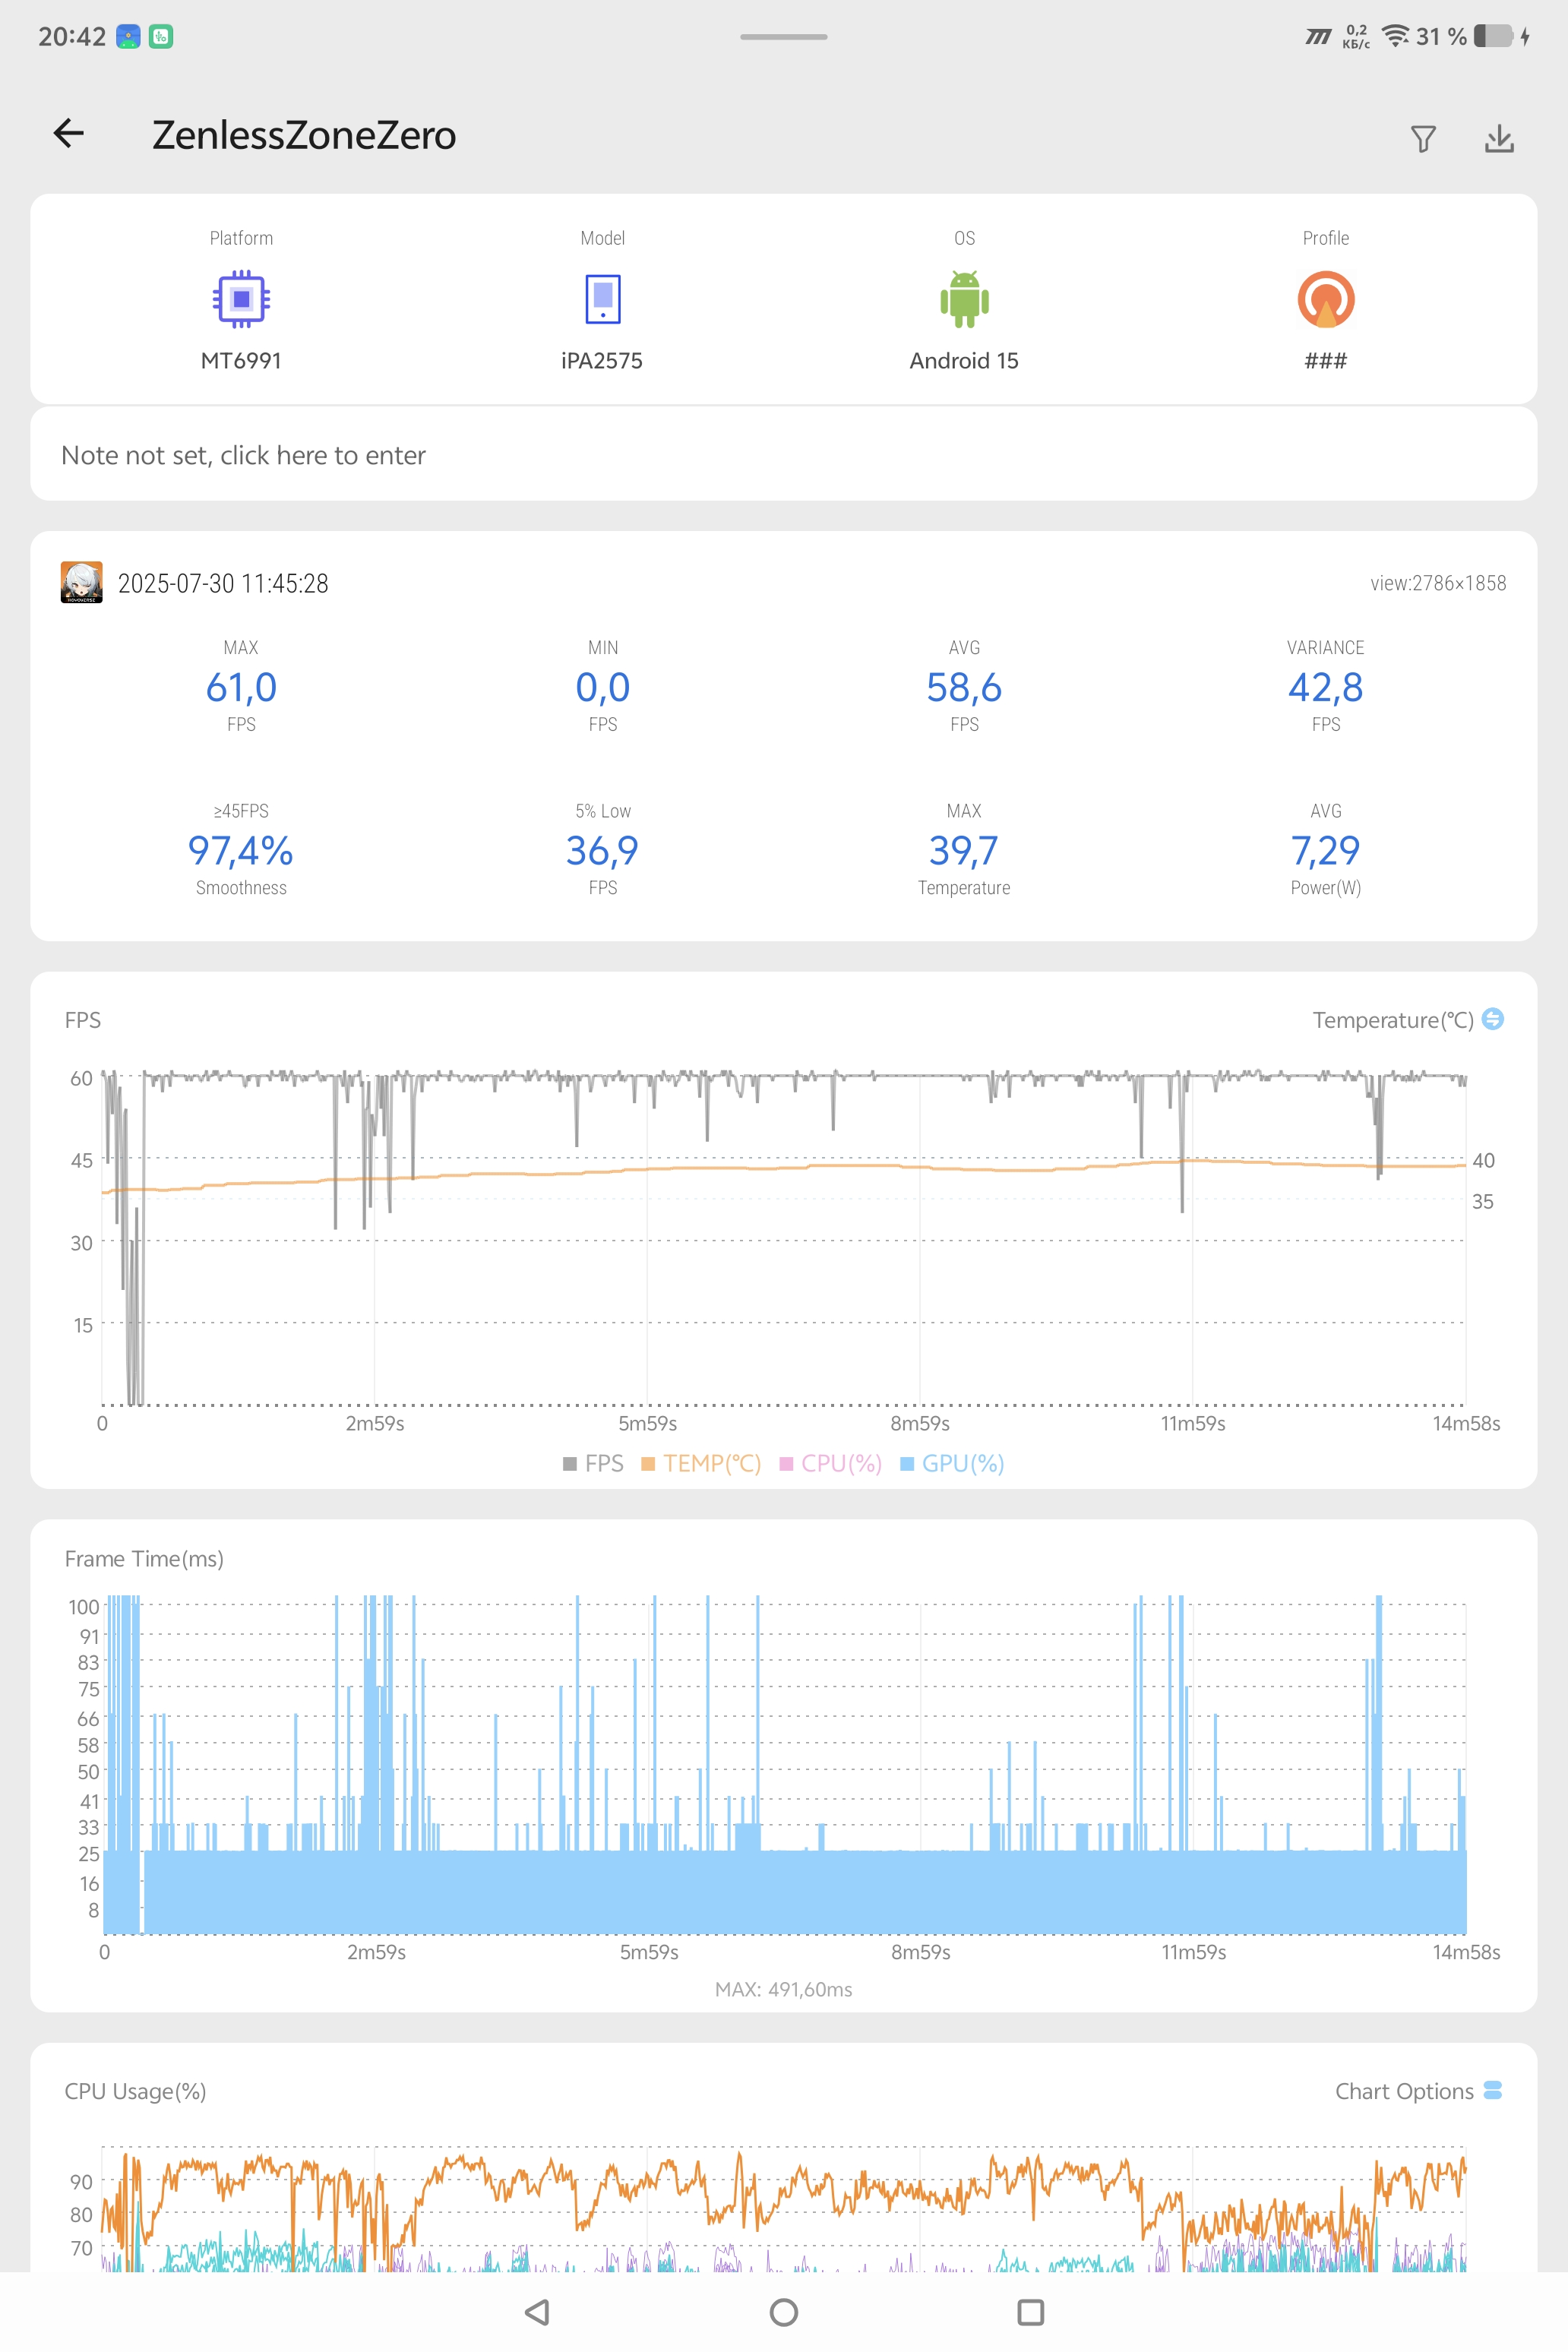Tap the top pull-down handle bar
Image resolution: width=1568 pixels, height=2352 pixels.
coord(784,37)
